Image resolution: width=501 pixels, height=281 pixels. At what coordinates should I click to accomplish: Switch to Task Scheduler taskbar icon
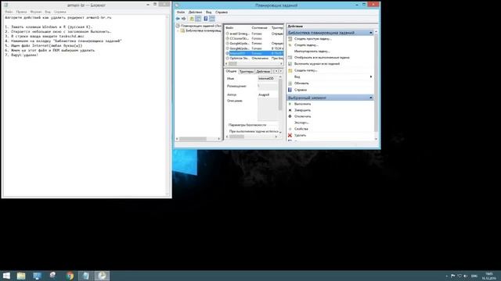click(x=102, y=276)
